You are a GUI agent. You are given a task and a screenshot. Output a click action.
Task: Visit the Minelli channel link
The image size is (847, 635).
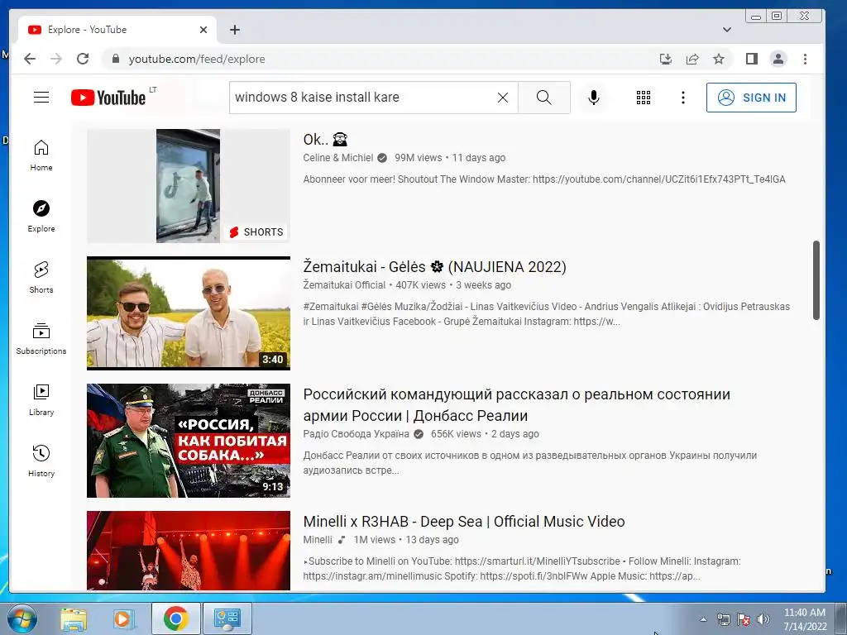[x=318, y=540]
